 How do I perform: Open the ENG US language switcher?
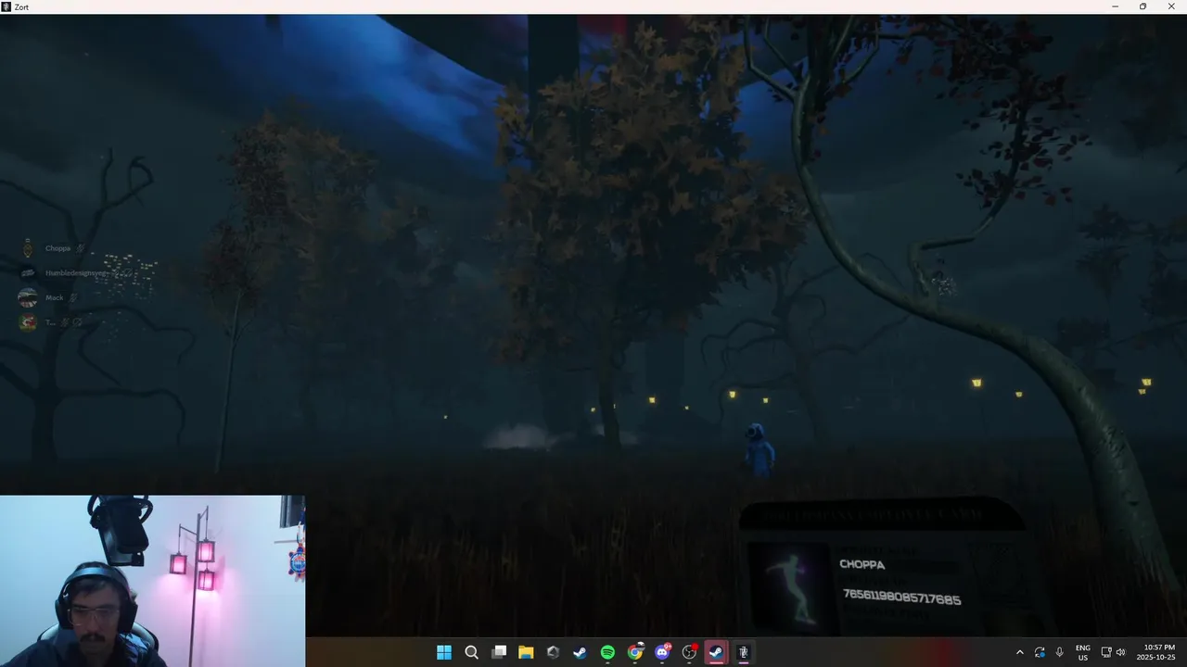point(1083,652)
